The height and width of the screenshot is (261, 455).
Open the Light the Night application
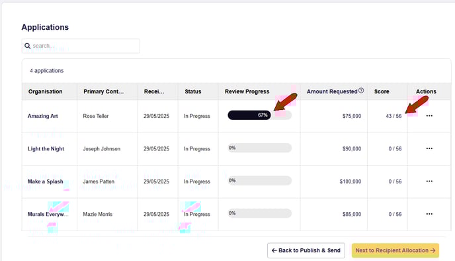[46, 149]
